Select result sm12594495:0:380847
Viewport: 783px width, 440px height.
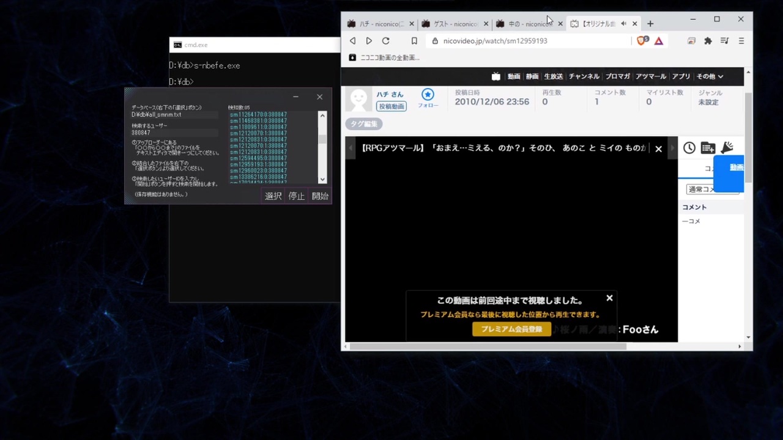(x=258, y=158)
